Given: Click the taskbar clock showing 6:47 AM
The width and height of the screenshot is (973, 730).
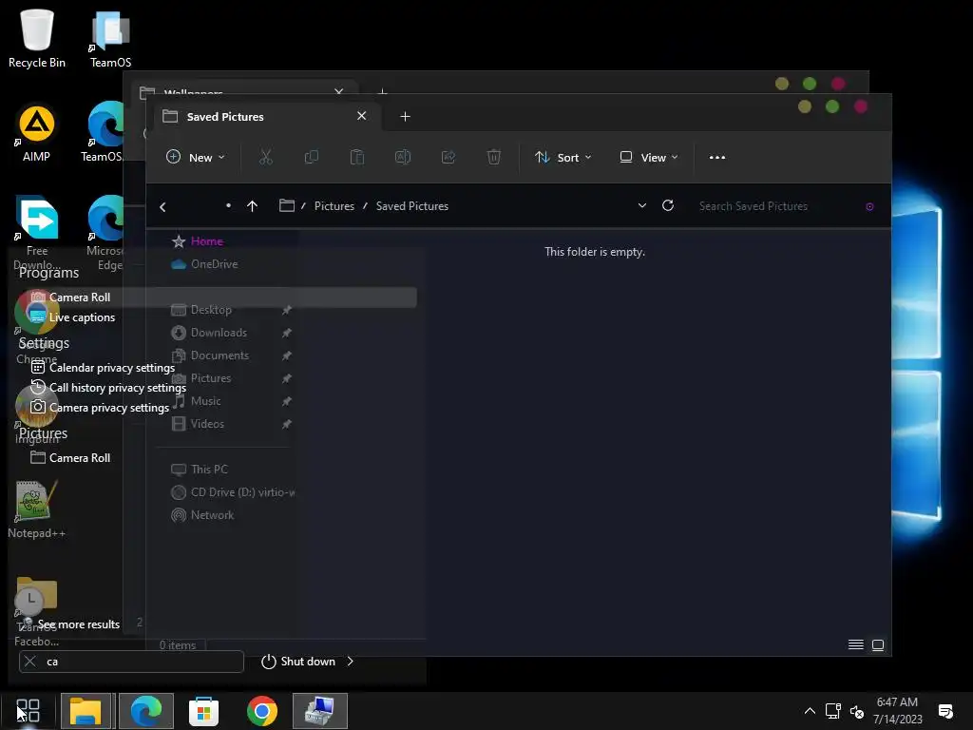Looking at the screenshot, I should (x=897, y=711).
